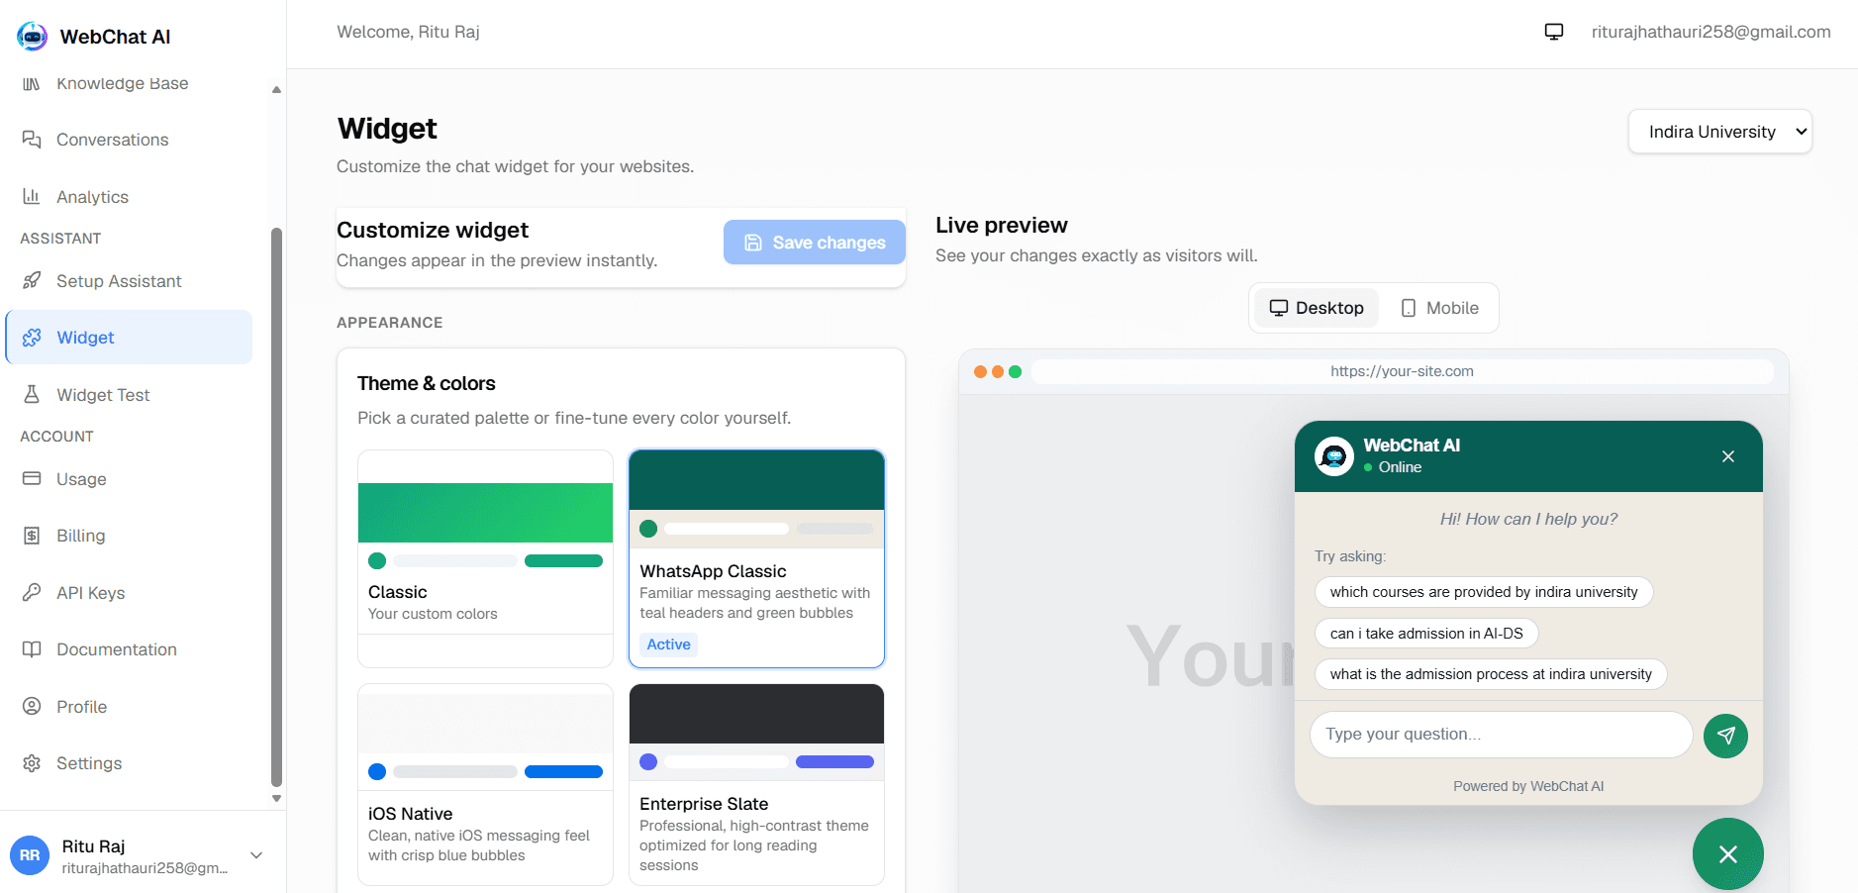
Task: Click suggestion 'which courses are provided by indira university'
Action: (x=1484, y=592)
